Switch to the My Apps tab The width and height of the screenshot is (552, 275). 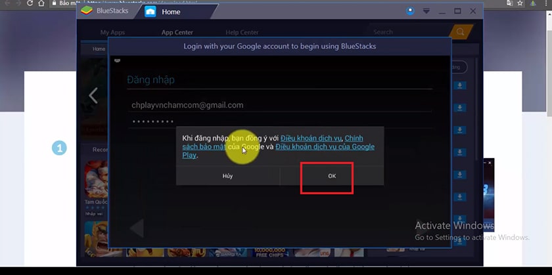112,32
